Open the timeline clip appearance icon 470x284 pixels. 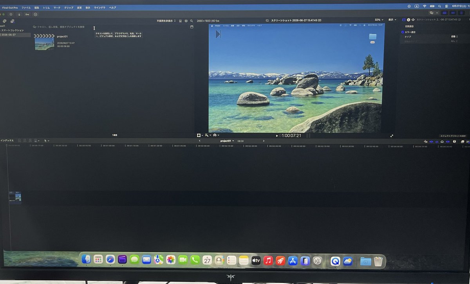[454, 141]
